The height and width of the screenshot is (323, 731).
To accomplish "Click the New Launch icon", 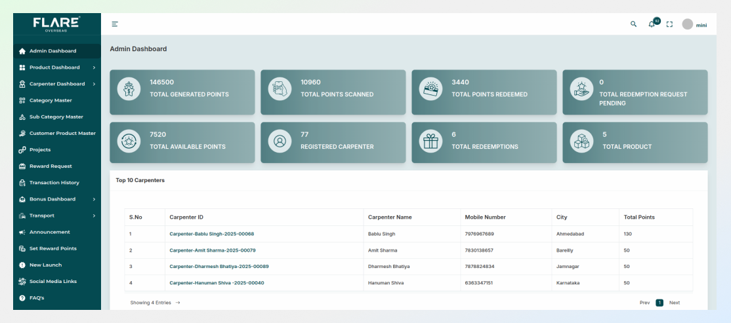I will tap(22, 265).
